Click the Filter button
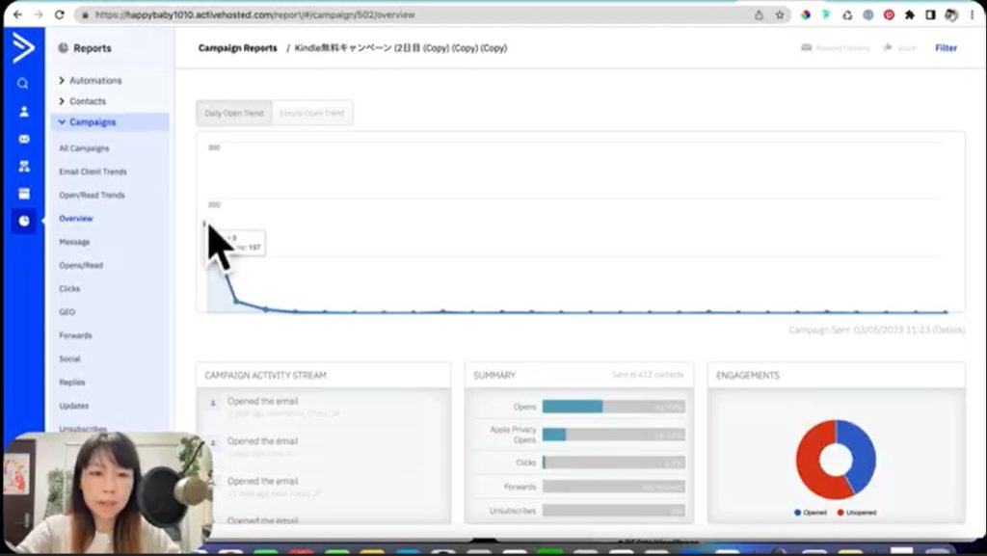This screenshot has height=556, width=987. [946, 48]
